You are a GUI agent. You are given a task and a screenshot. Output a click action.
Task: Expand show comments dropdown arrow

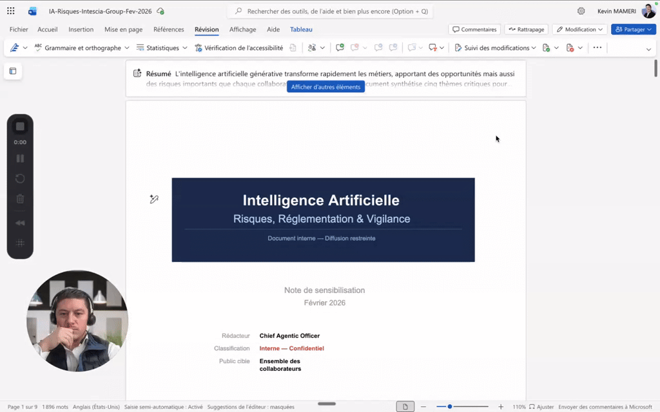pyautogui.click(x=442, y=48)
